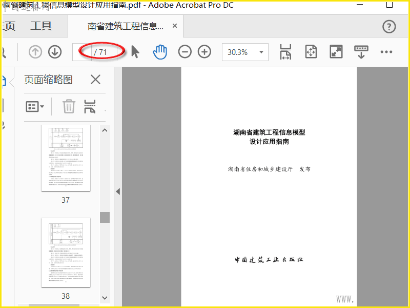Screen dimensions: 410x308
Task: Click the thumbnail scrollbar handle
Action: pyautogui.click(x=105, y=217)
